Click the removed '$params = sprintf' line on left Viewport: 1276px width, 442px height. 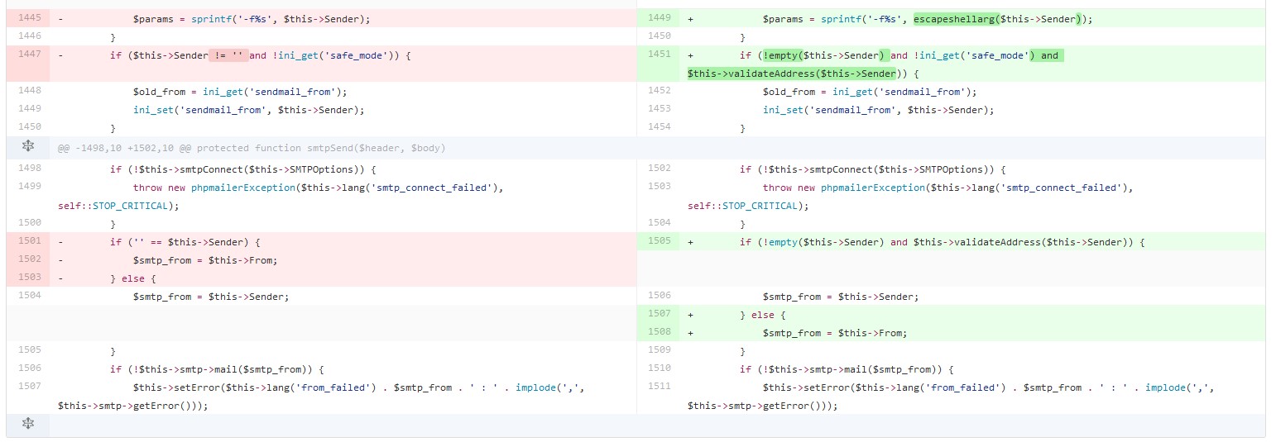tap(252, 19)
